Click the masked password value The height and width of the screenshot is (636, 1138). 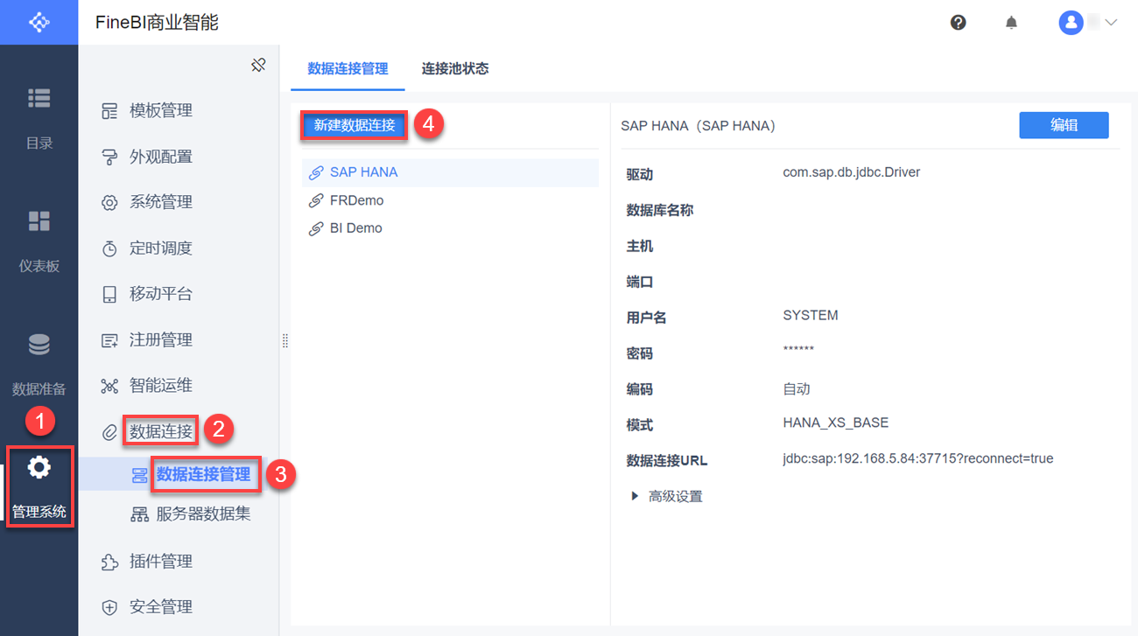[x=798, y=351]
